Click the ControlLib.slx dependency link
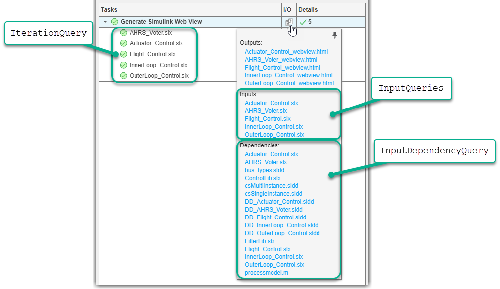 pyautogui.click(x=263, y=178)
